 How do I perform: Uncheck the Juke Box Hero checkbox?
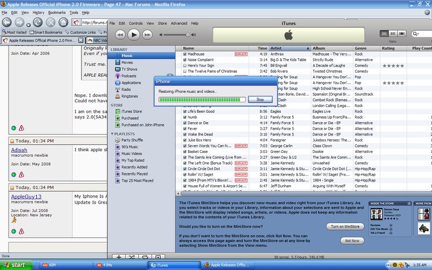(185, 140)
